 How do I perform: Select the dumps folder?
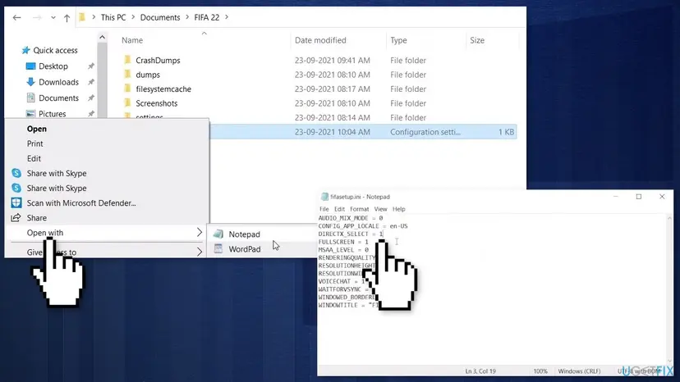click(148, 75)
